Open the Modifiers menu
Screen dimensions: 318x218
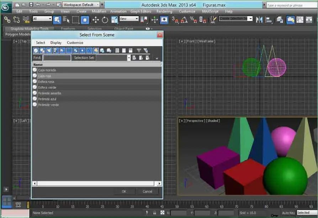(x=99, y=11)
